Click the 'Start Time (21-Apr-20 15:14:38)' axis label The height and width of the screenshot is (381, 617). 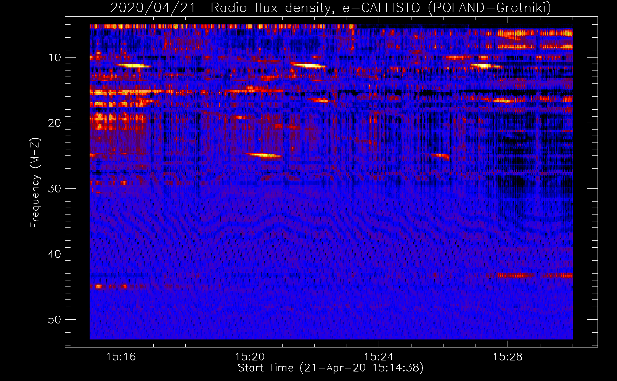[331, 368]
